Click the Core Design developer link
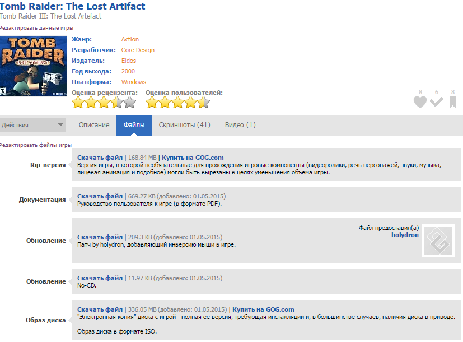 138,50
